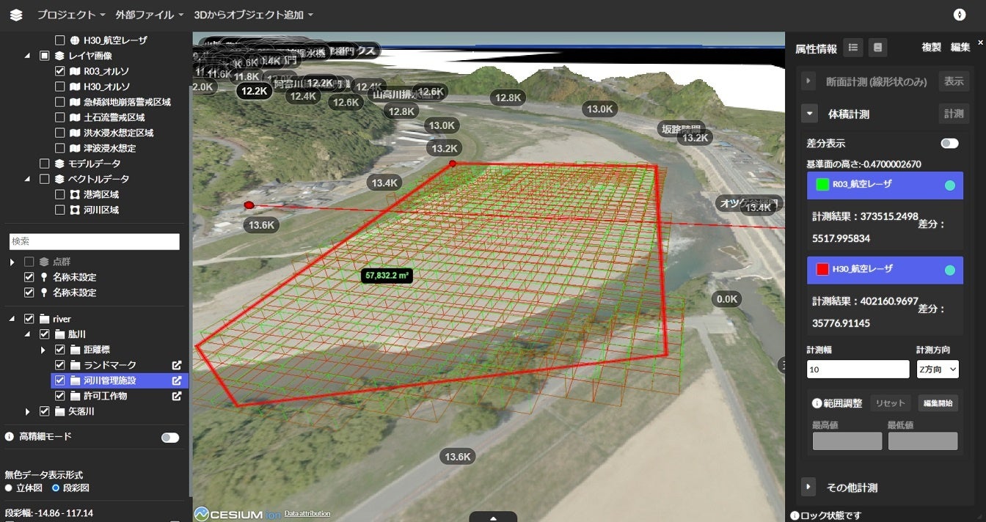
Task: Open 外部ファイル menu
Action: [150, 15]
